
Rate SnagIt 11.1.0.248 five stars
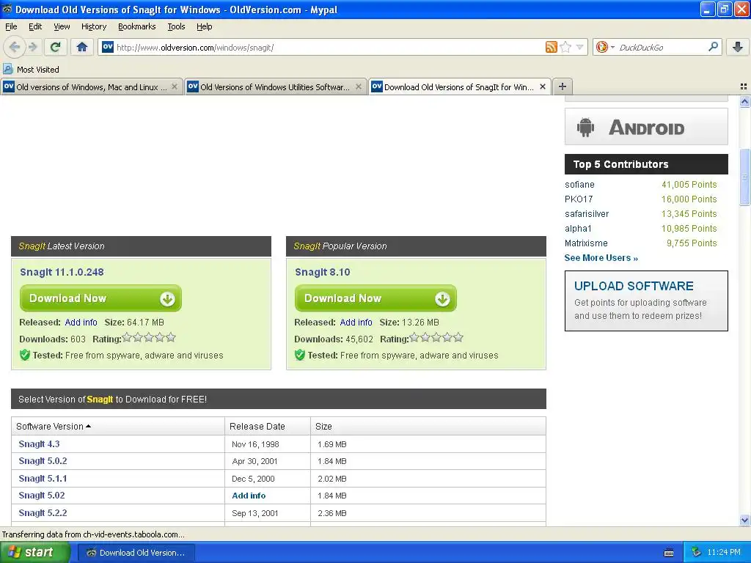pyautogui.click(x=171, y=337)
